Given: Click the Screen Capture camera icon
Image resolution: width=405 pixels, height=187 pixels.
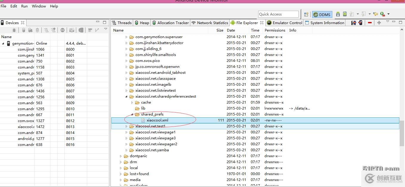Looking at the screenshot, I should pyautogui.click(x=72, y=30).
